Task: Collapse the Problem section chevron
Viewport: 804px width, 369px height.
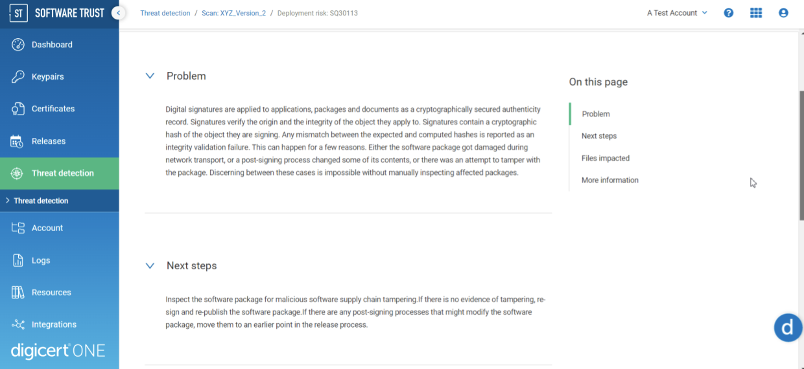Action: [x=150, y=76]
